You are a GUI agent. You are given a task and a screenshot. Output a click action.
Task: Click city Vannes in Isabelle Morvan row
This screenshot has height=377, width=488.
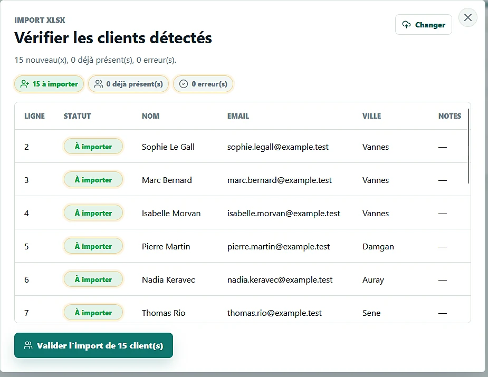376,214
